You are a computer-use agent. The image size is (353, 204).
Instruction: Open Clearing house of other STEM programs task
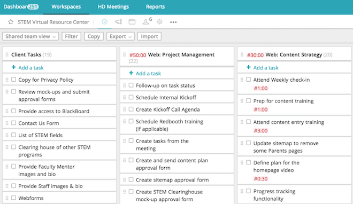55,151
